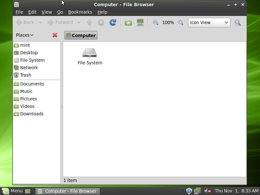Select the File System drive icon

click(90, 53)
